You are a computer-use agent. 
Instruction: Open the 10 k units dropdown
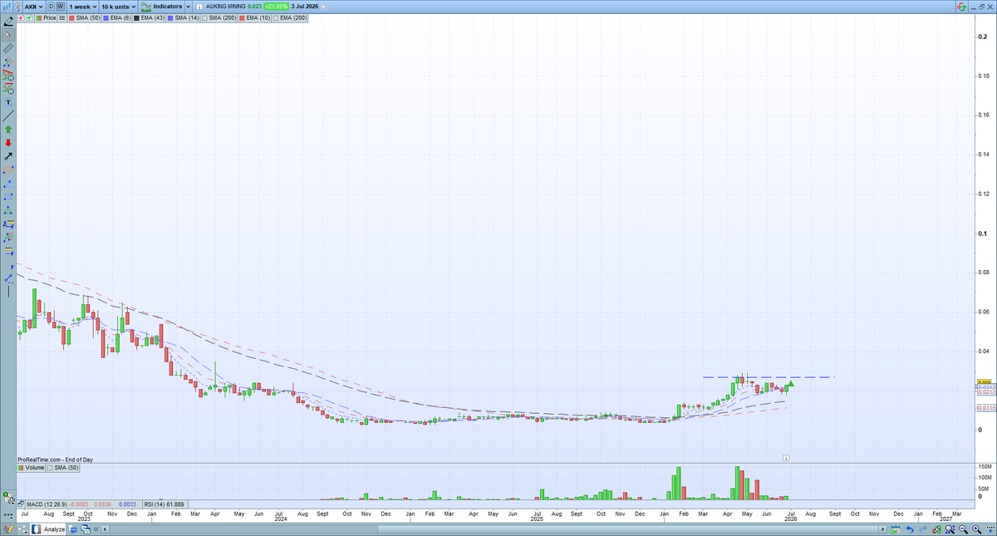tap(118, 7)
